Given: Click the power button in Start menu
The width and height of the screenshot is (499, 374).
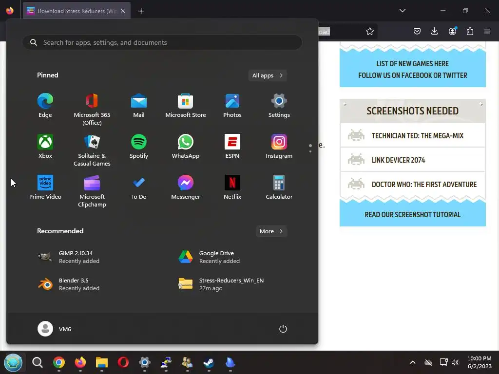Looking at the screenshot, I should tap(283, 329).
